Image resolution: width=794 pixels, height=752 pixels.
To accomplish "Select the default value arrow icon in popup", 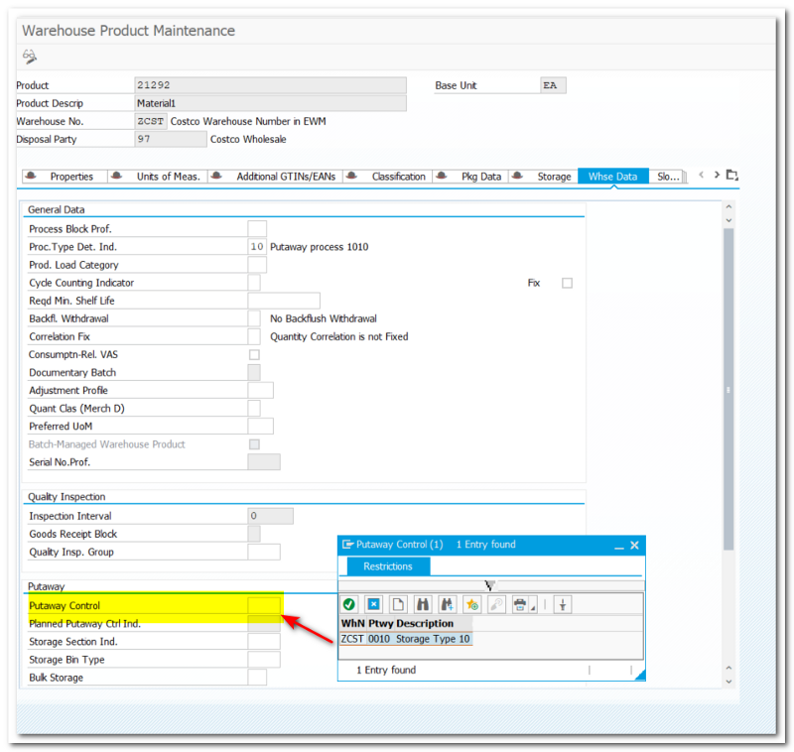I will tap(563, 605).
